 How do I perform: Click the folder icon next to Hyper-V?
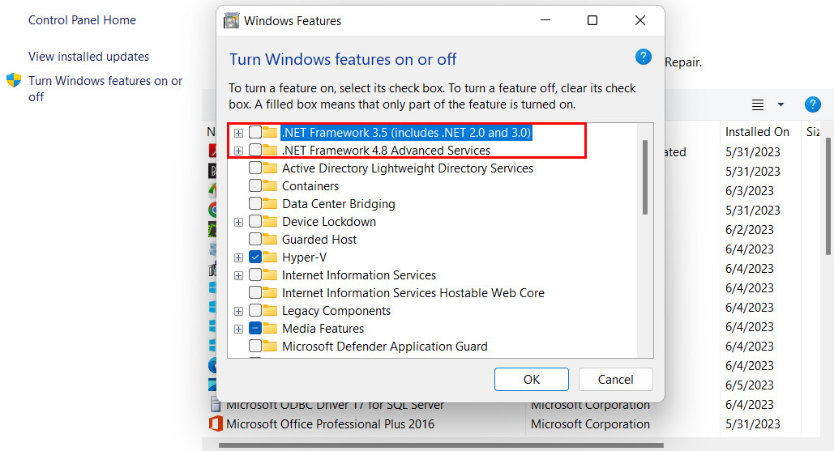[270, 257]
